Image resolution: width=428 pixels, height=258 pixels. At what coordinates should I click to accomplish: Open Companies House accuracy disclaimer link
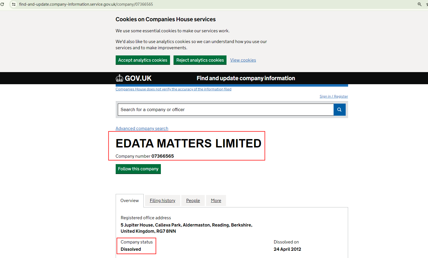[x=173, y=89]
